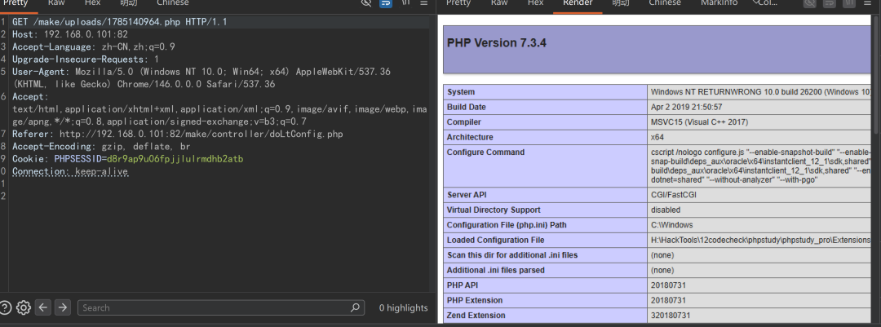Click the 'Connection: keep-alive' header line
This screenshot has width=881, height=327.
(x=70, y=171)
